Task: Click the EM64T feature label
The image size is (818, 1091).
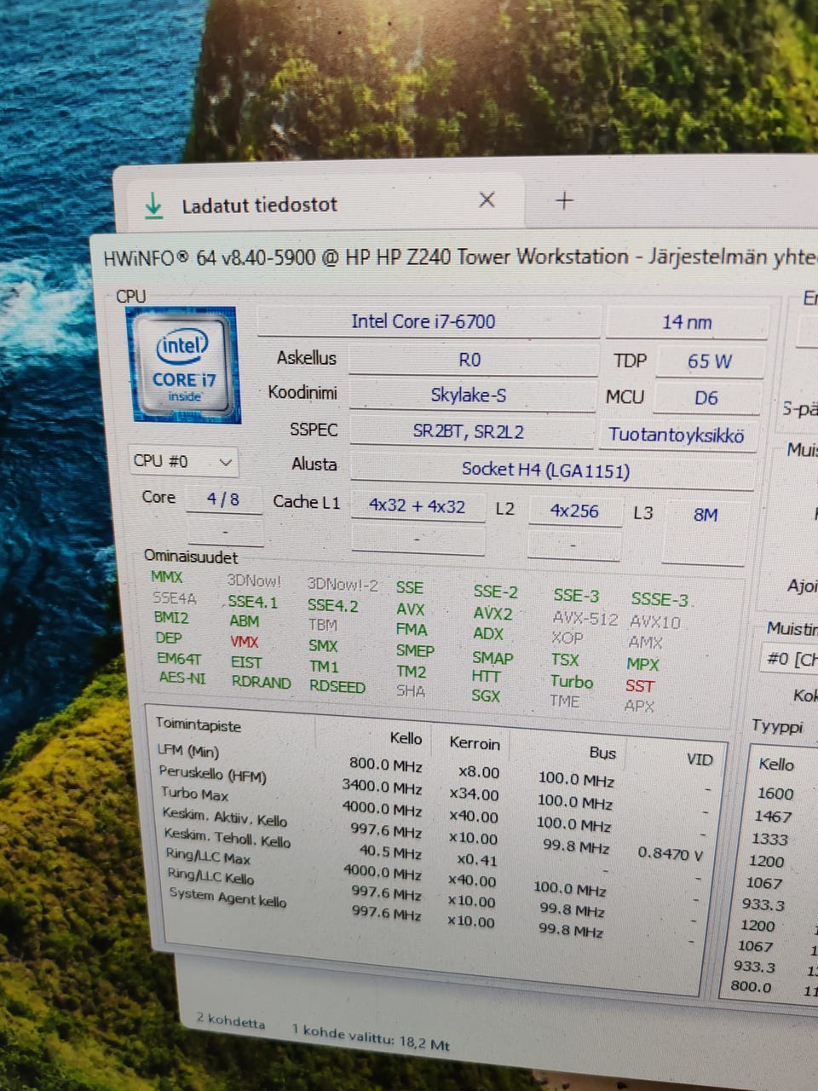Action: coord(179,658)
